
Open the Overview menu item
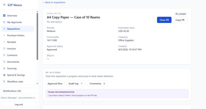click(x=17, y=15)
